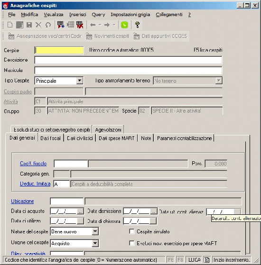This screenshot has width=261, height=265.
Task: Select the Dati generali tab
Action: (22, 138)
